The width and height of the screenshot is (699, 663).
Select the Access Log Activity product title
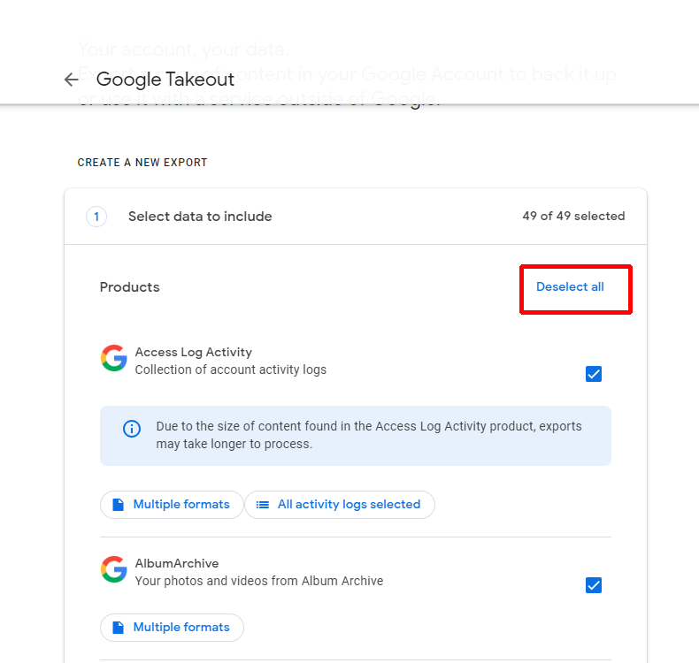(x=193, y=352)
